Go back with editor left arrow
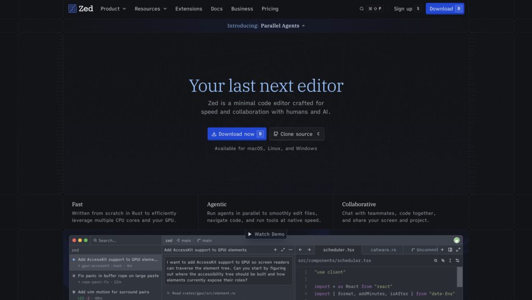The width and height of the screenshot is (532, 300). pyautogui.click(x=300, y=250)
